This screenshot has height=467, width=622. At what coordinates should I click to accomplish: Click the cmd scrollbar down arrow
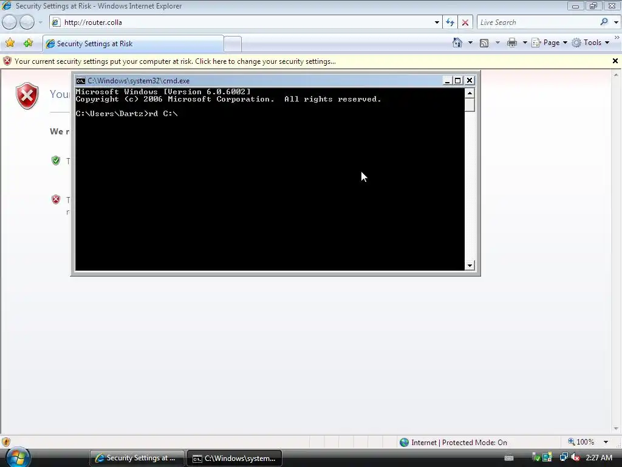(x=470, y=266)
